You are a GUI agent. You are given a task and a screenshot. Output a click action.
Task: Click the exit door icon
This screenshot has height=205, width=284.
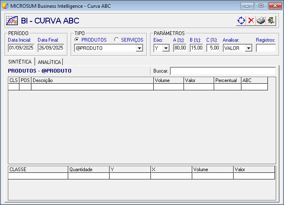click(271, 21)
